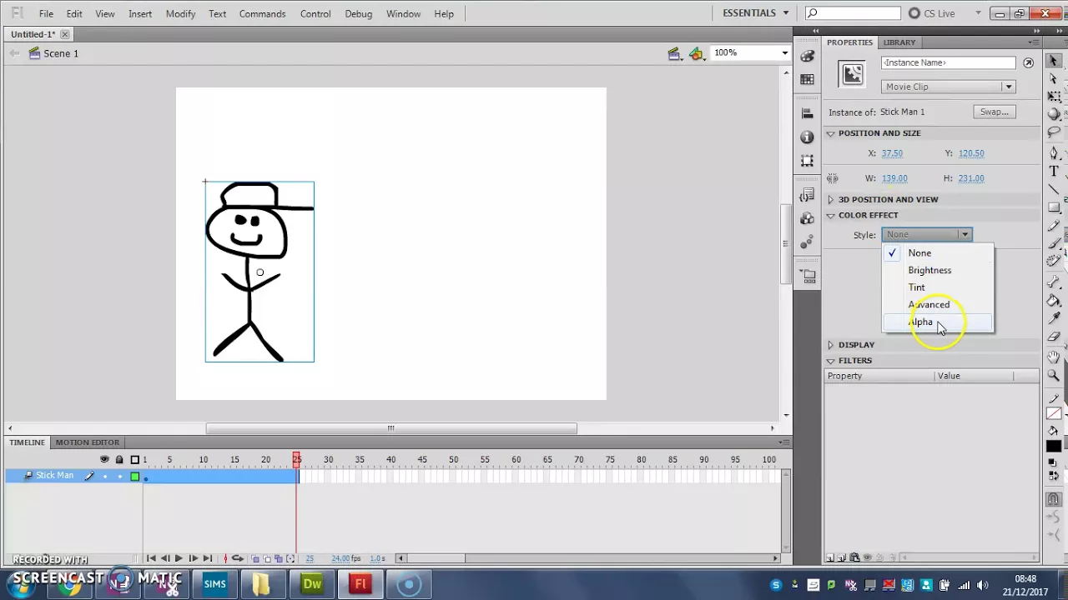Click the X value 37.50

892,153
